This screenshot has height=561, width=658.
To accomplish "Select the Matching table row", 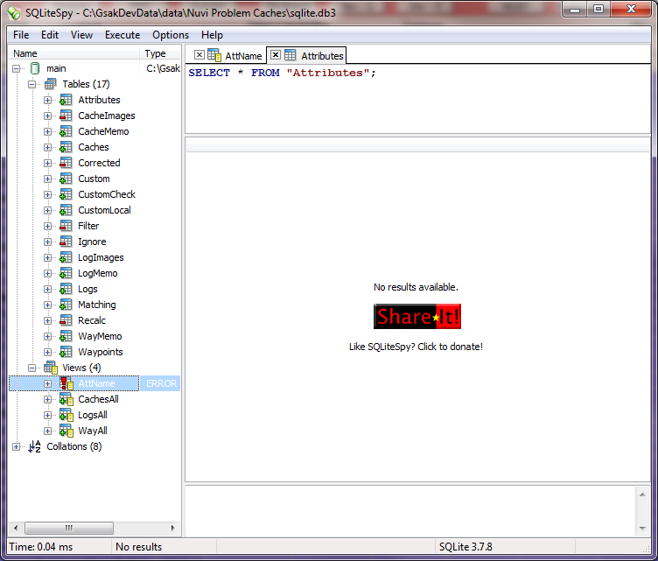I will [97, 305].
